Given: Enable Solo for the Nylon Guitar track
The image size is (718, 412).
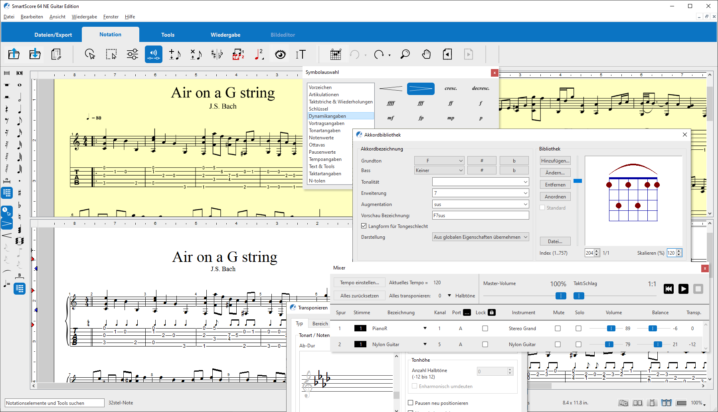Looking at the screenshot, I should click(578, 345).
